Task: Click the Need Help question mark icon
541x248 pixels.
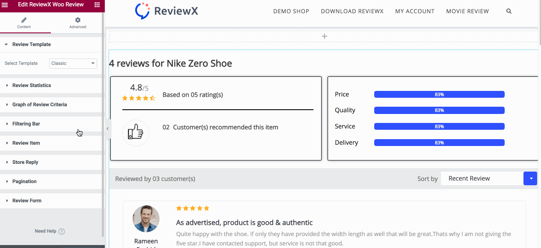Action: click(x=62, y=231)
